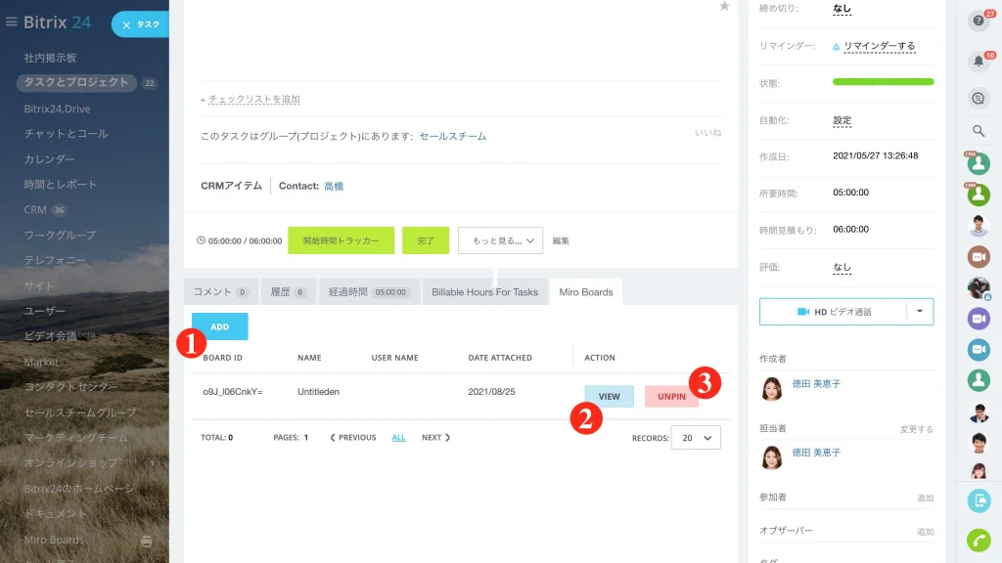
Task: Click the 開始時間トラッカー button
Action: pyautogui.click(x=341, y=240)
